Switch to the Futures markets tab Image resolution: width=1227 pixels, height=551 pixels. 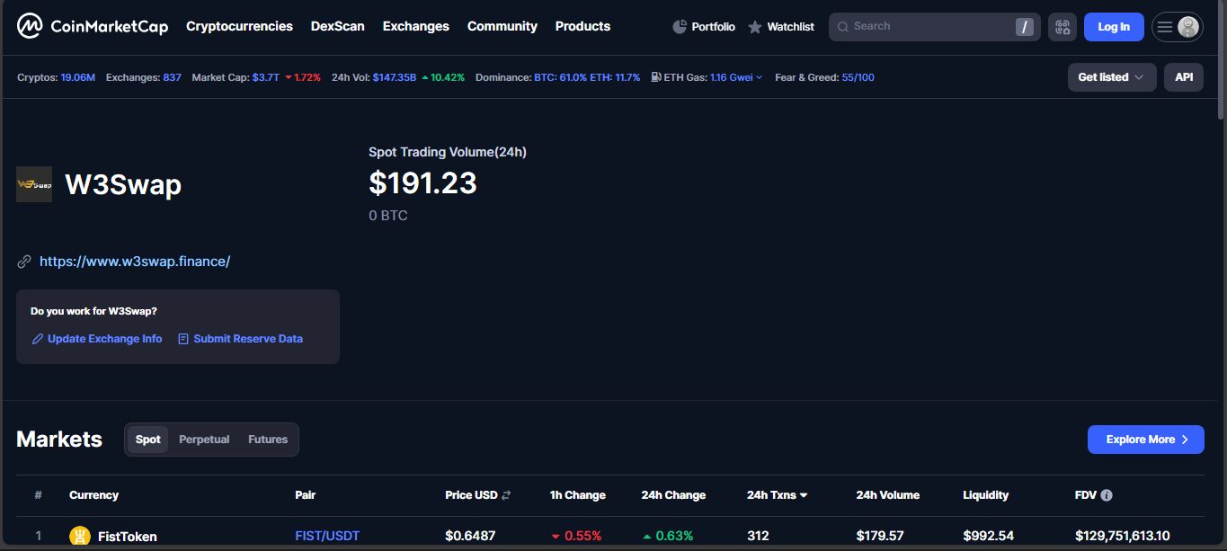click(x=268, y=440)
